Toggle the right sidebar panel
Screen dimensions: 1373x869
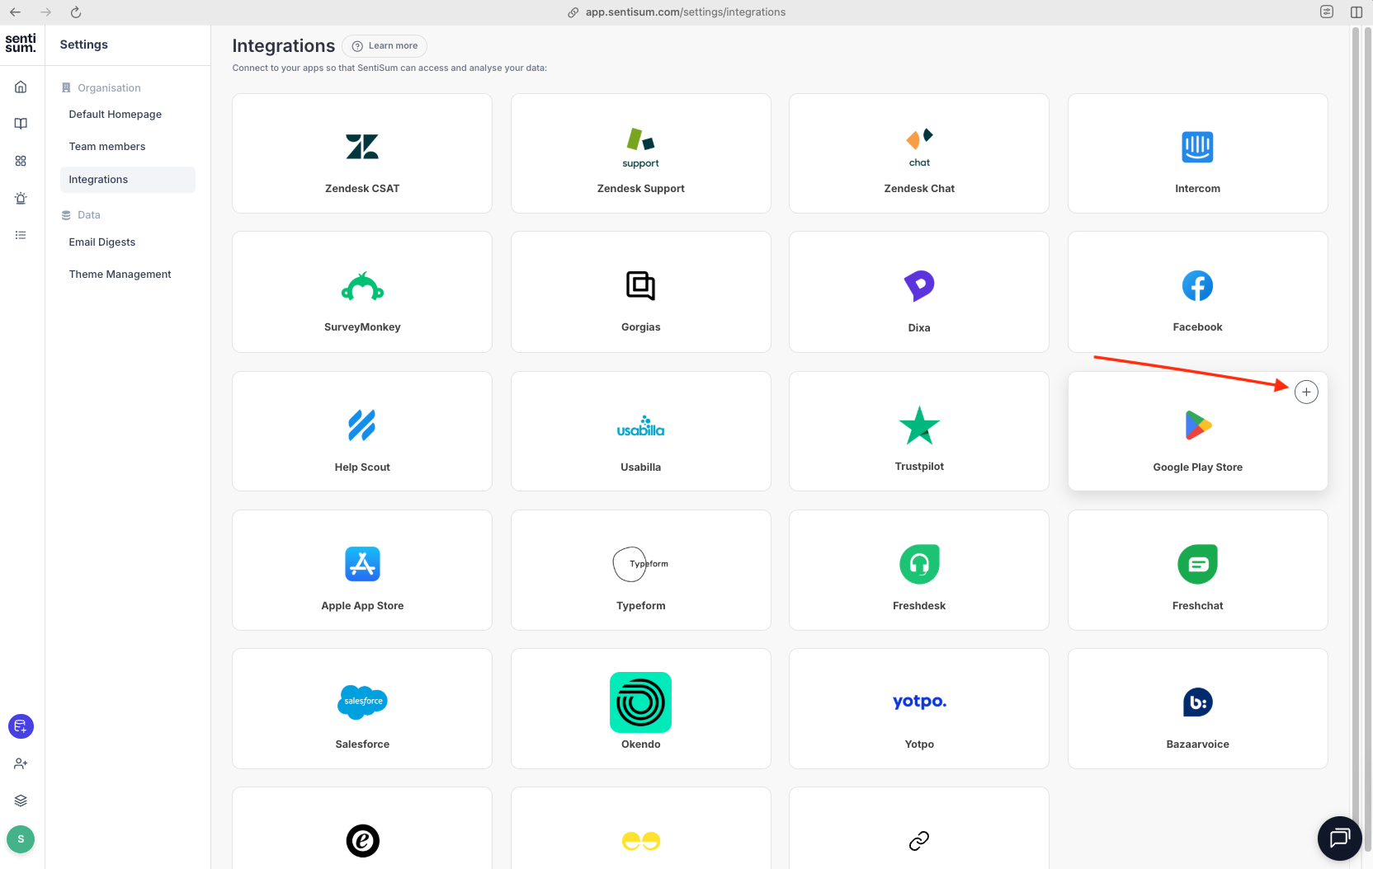coord(1356,12)
